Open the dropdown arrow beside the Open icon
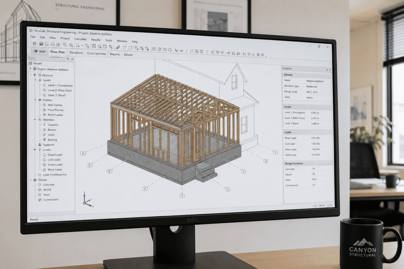This screenshot has width=404, height=269. (x=37, y=43)
